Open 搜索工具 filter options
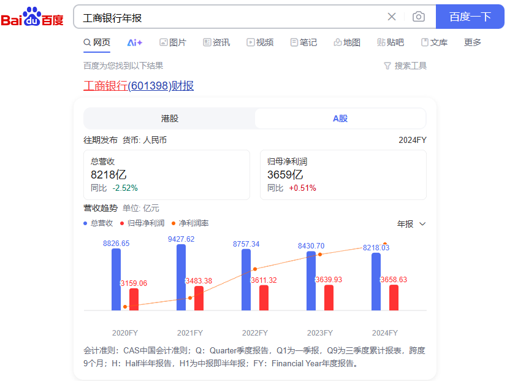This screenshot has height=381, width=507. coord(405,66)
